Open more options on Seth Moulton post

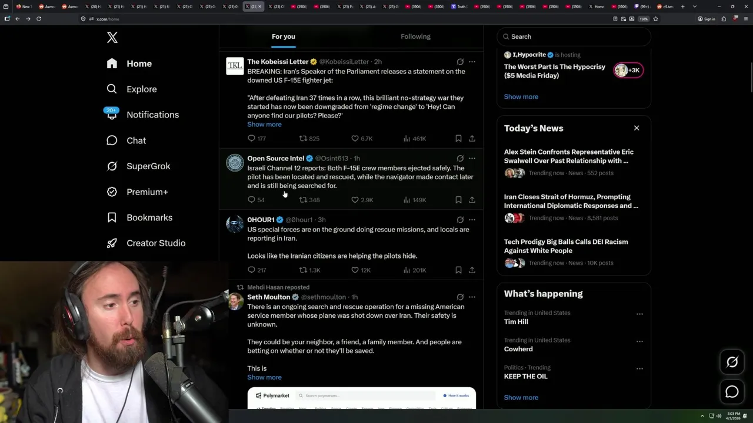click(x=472, y=297)
